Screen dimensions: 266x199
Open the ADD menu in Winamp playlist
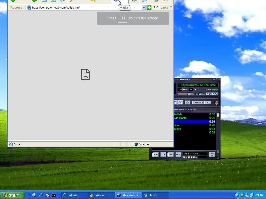coord(155,154)
